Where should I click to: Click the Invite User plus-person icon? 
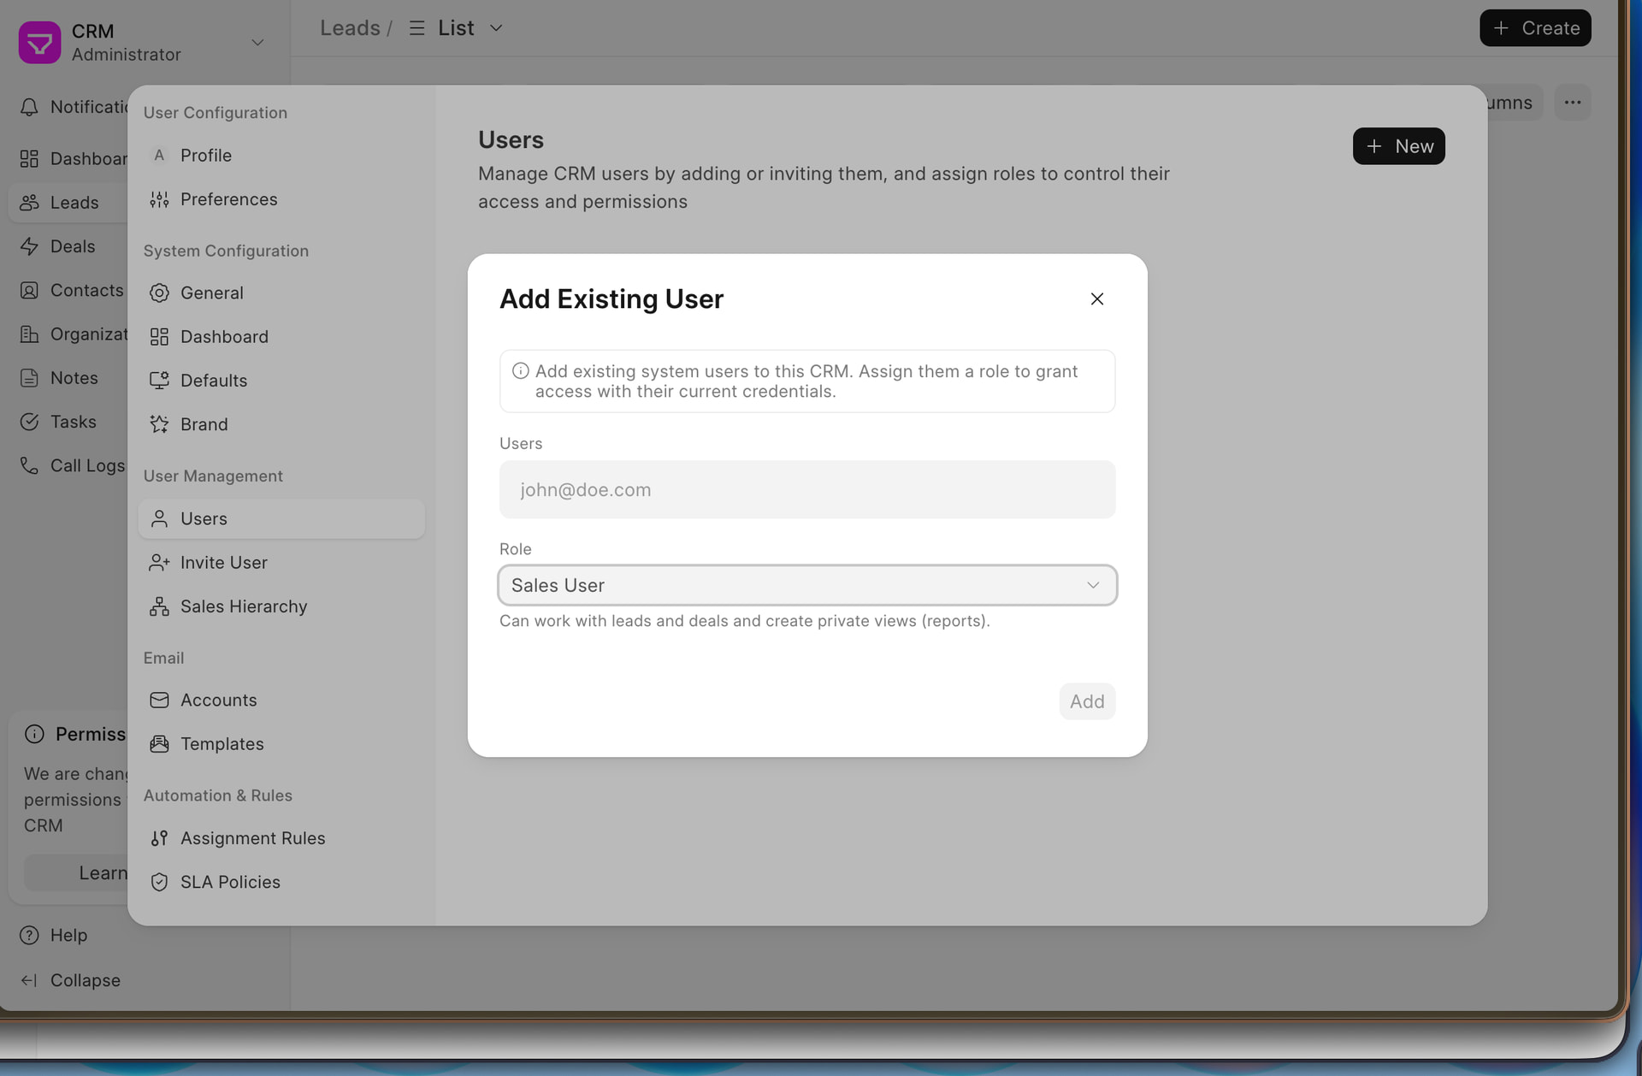tap(159, 562)
